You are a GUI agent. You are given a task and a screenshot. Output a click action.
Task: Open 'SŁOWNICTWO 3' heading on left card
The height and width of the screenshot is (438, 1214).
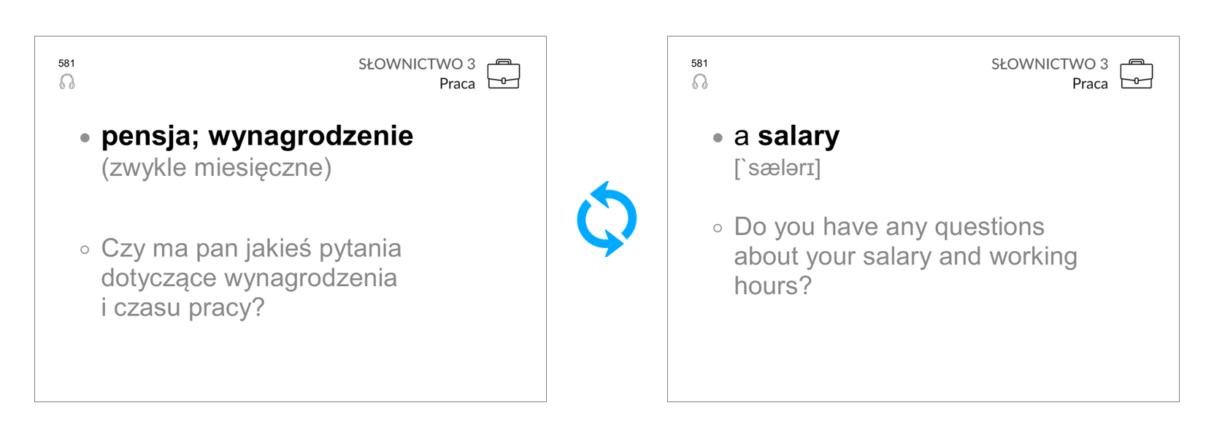[x=417, y=64]
